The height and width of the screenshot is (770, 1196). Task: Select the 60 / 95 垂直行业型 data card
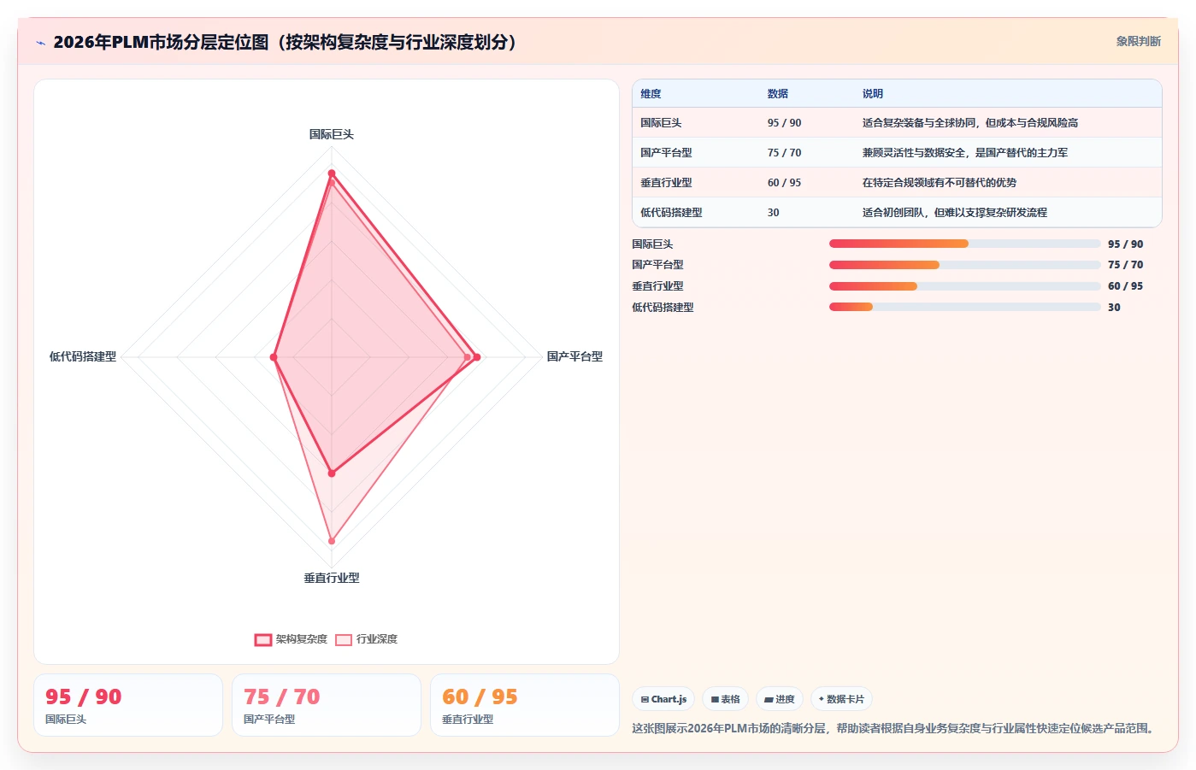point(525,705)
